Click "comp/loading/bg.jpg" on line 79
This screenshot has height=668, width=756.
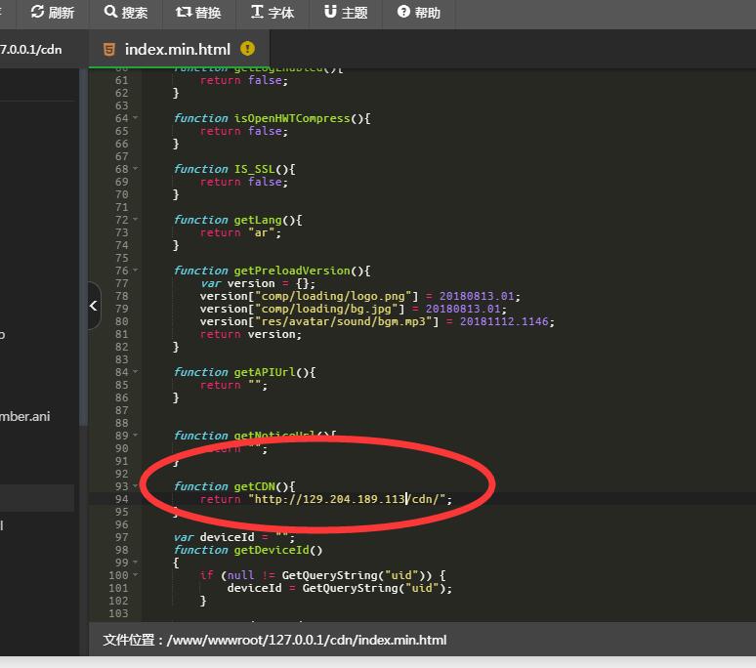coord(326,309)
